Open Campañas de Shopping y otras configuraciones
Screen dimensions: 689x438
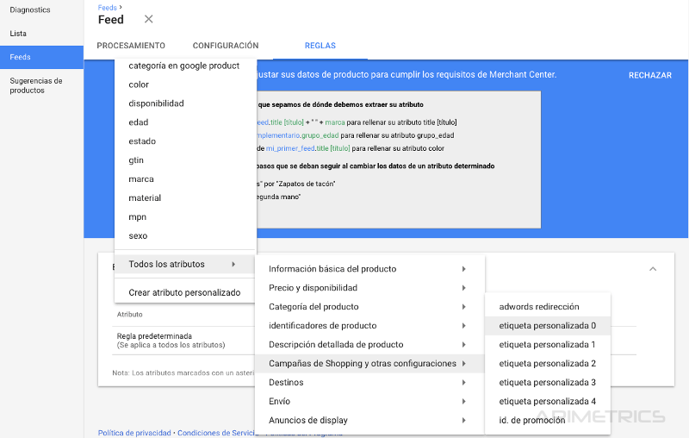(x=369, y=363)
